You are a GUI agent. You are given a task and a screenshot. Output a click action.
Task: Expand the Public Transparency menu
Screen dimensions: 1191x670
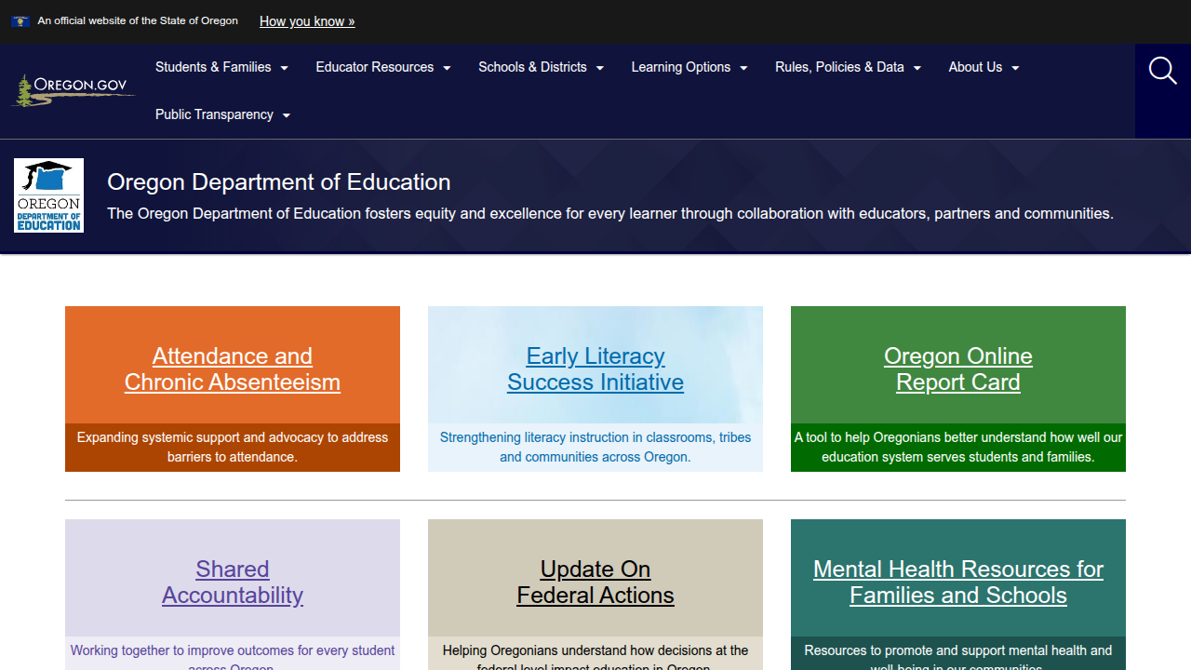222,114
